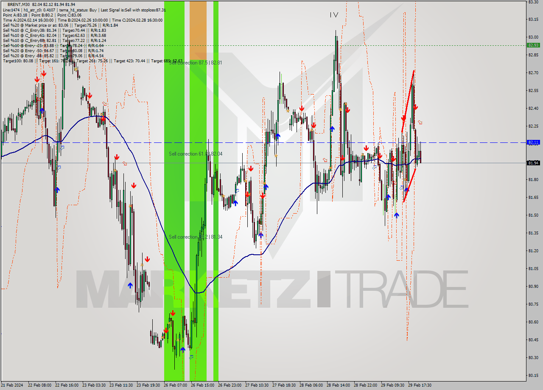Click the orange shaded zone at top
Viewport: 543px width, 390px height.
point(198,30)
